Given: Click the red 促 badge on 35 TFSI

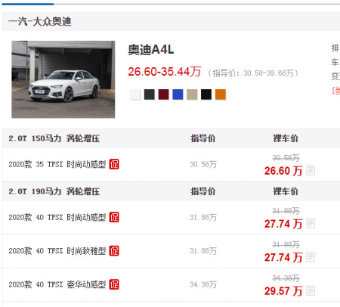Looking at the screenshot, I should (114, 164).
